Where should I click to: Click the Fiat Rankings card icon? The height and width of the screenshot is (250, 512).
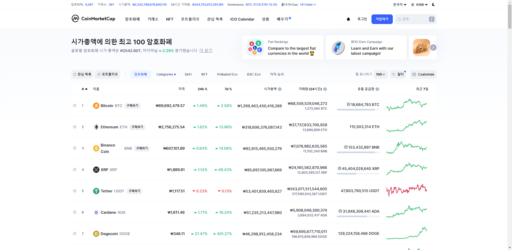pos(255,47)
